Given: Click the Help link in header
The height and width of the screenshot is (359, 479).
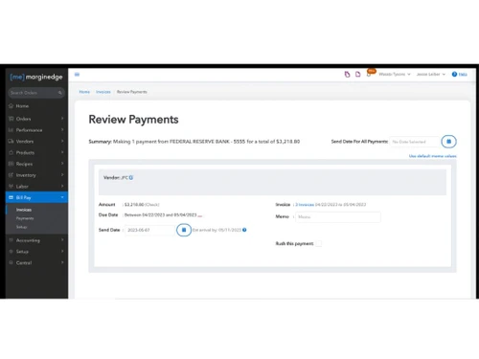Looking at the screenshot, I should coord(463,75).
